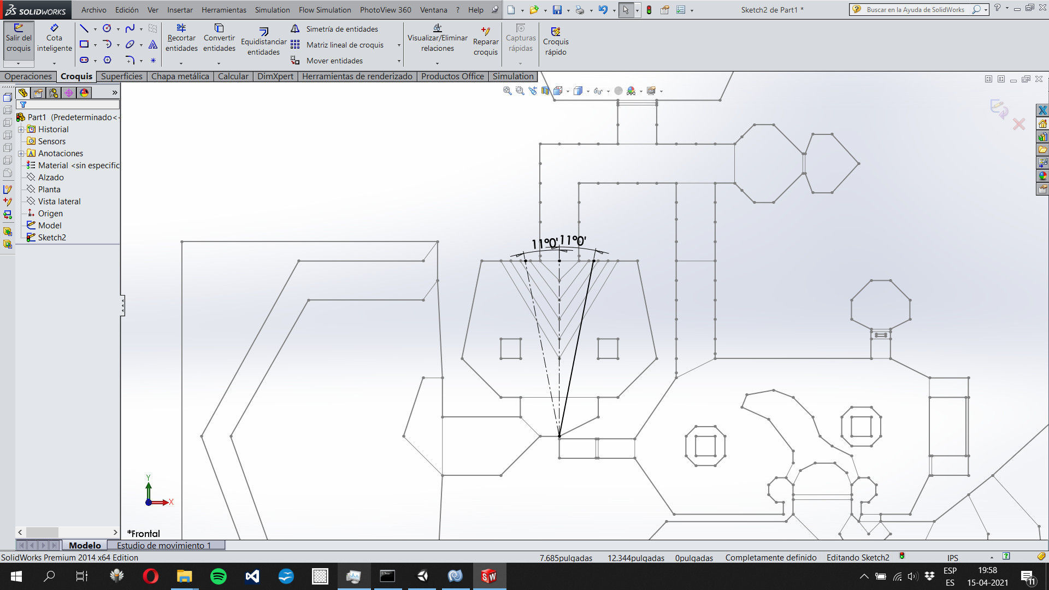Select the Straight Slot tool

click(84, 60)
